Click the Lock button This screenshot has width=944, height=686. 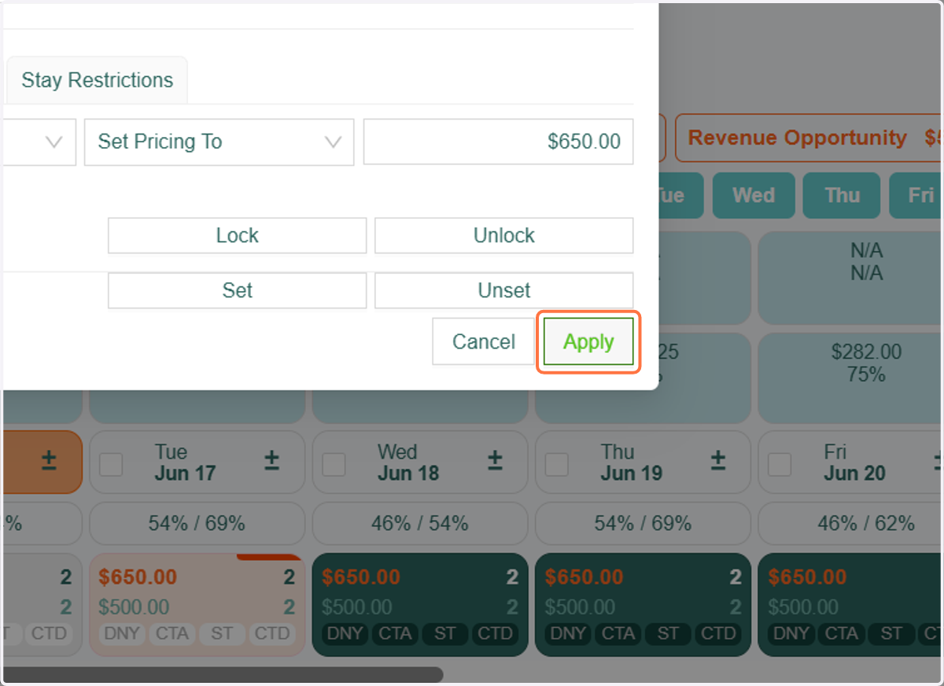[x=237, y=235]
